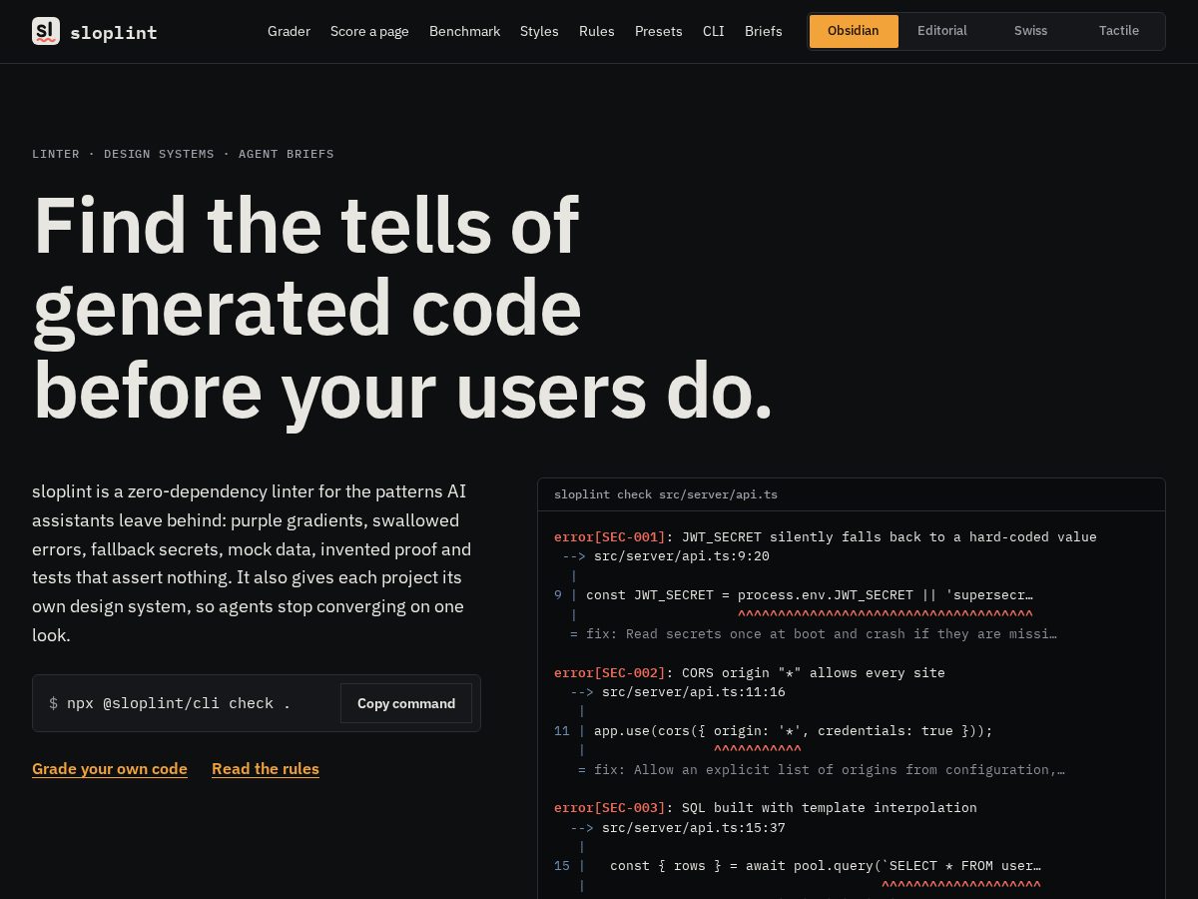Viewport: 1198px width, 899px height.
Task: Click the error[SEC-002] label
Action: coord(610,673)
